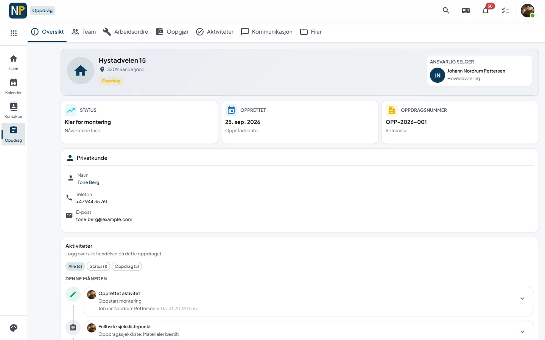Open the search icon in top bar
The image size is (545, 340).
click(446, 11)
